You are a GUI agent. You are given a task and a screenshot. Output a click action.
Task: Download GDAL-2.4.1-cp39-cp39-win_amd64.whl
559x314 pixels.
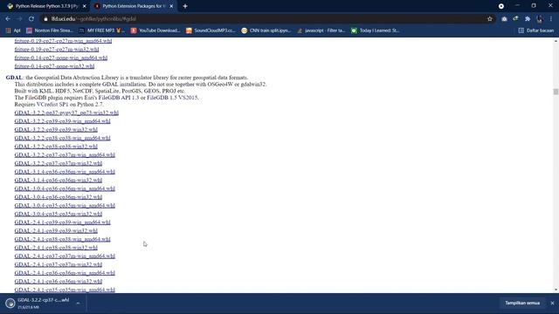pyautogui.click(x=62, y=222)
